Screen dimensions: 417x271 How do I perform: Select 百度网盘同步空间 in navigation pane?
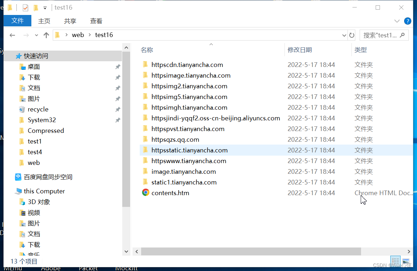coord(48,177)
